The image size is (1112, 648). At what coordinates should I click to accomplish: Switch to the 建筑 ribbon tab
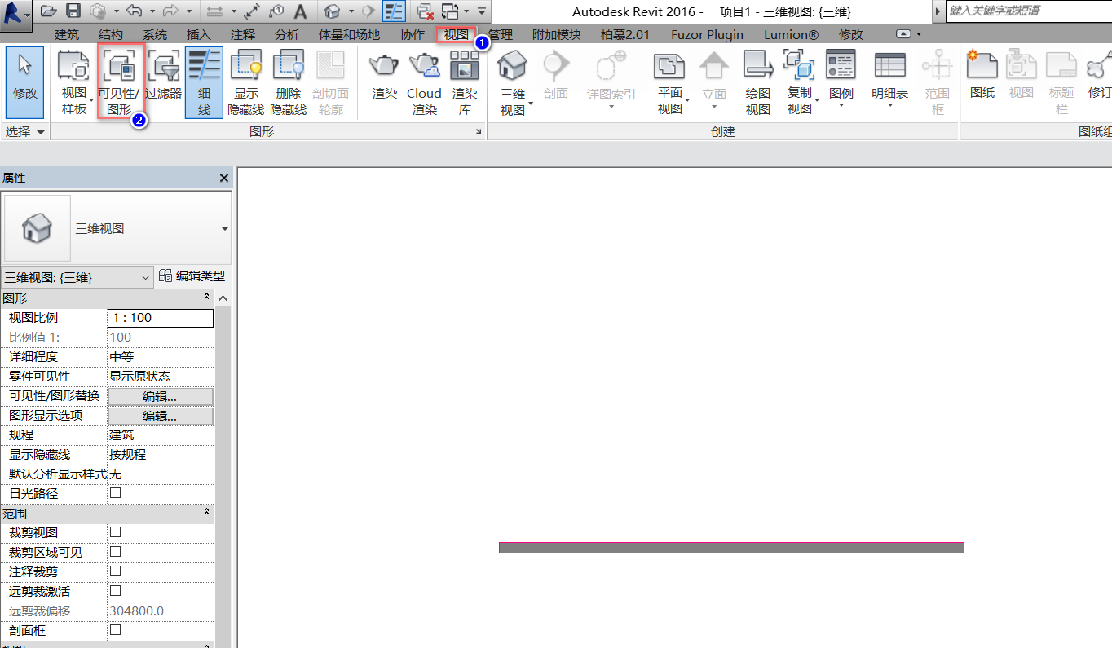pyautogui.click(x=67, y=34)
